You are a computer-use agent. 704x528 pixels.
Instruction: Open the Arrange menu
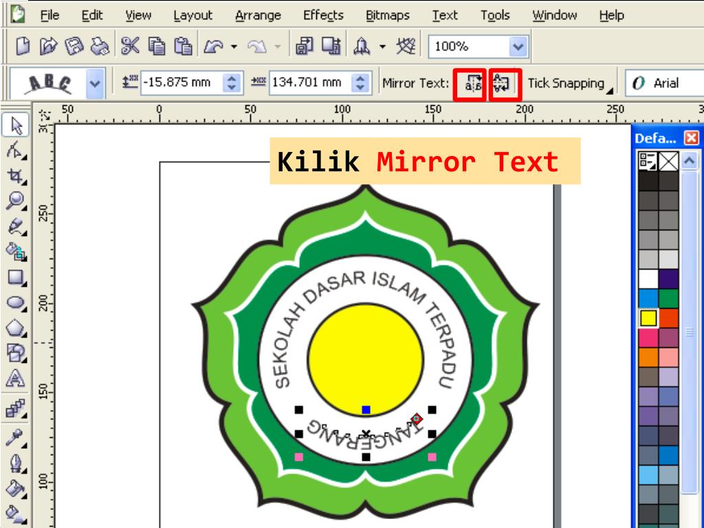click(258, 15)
